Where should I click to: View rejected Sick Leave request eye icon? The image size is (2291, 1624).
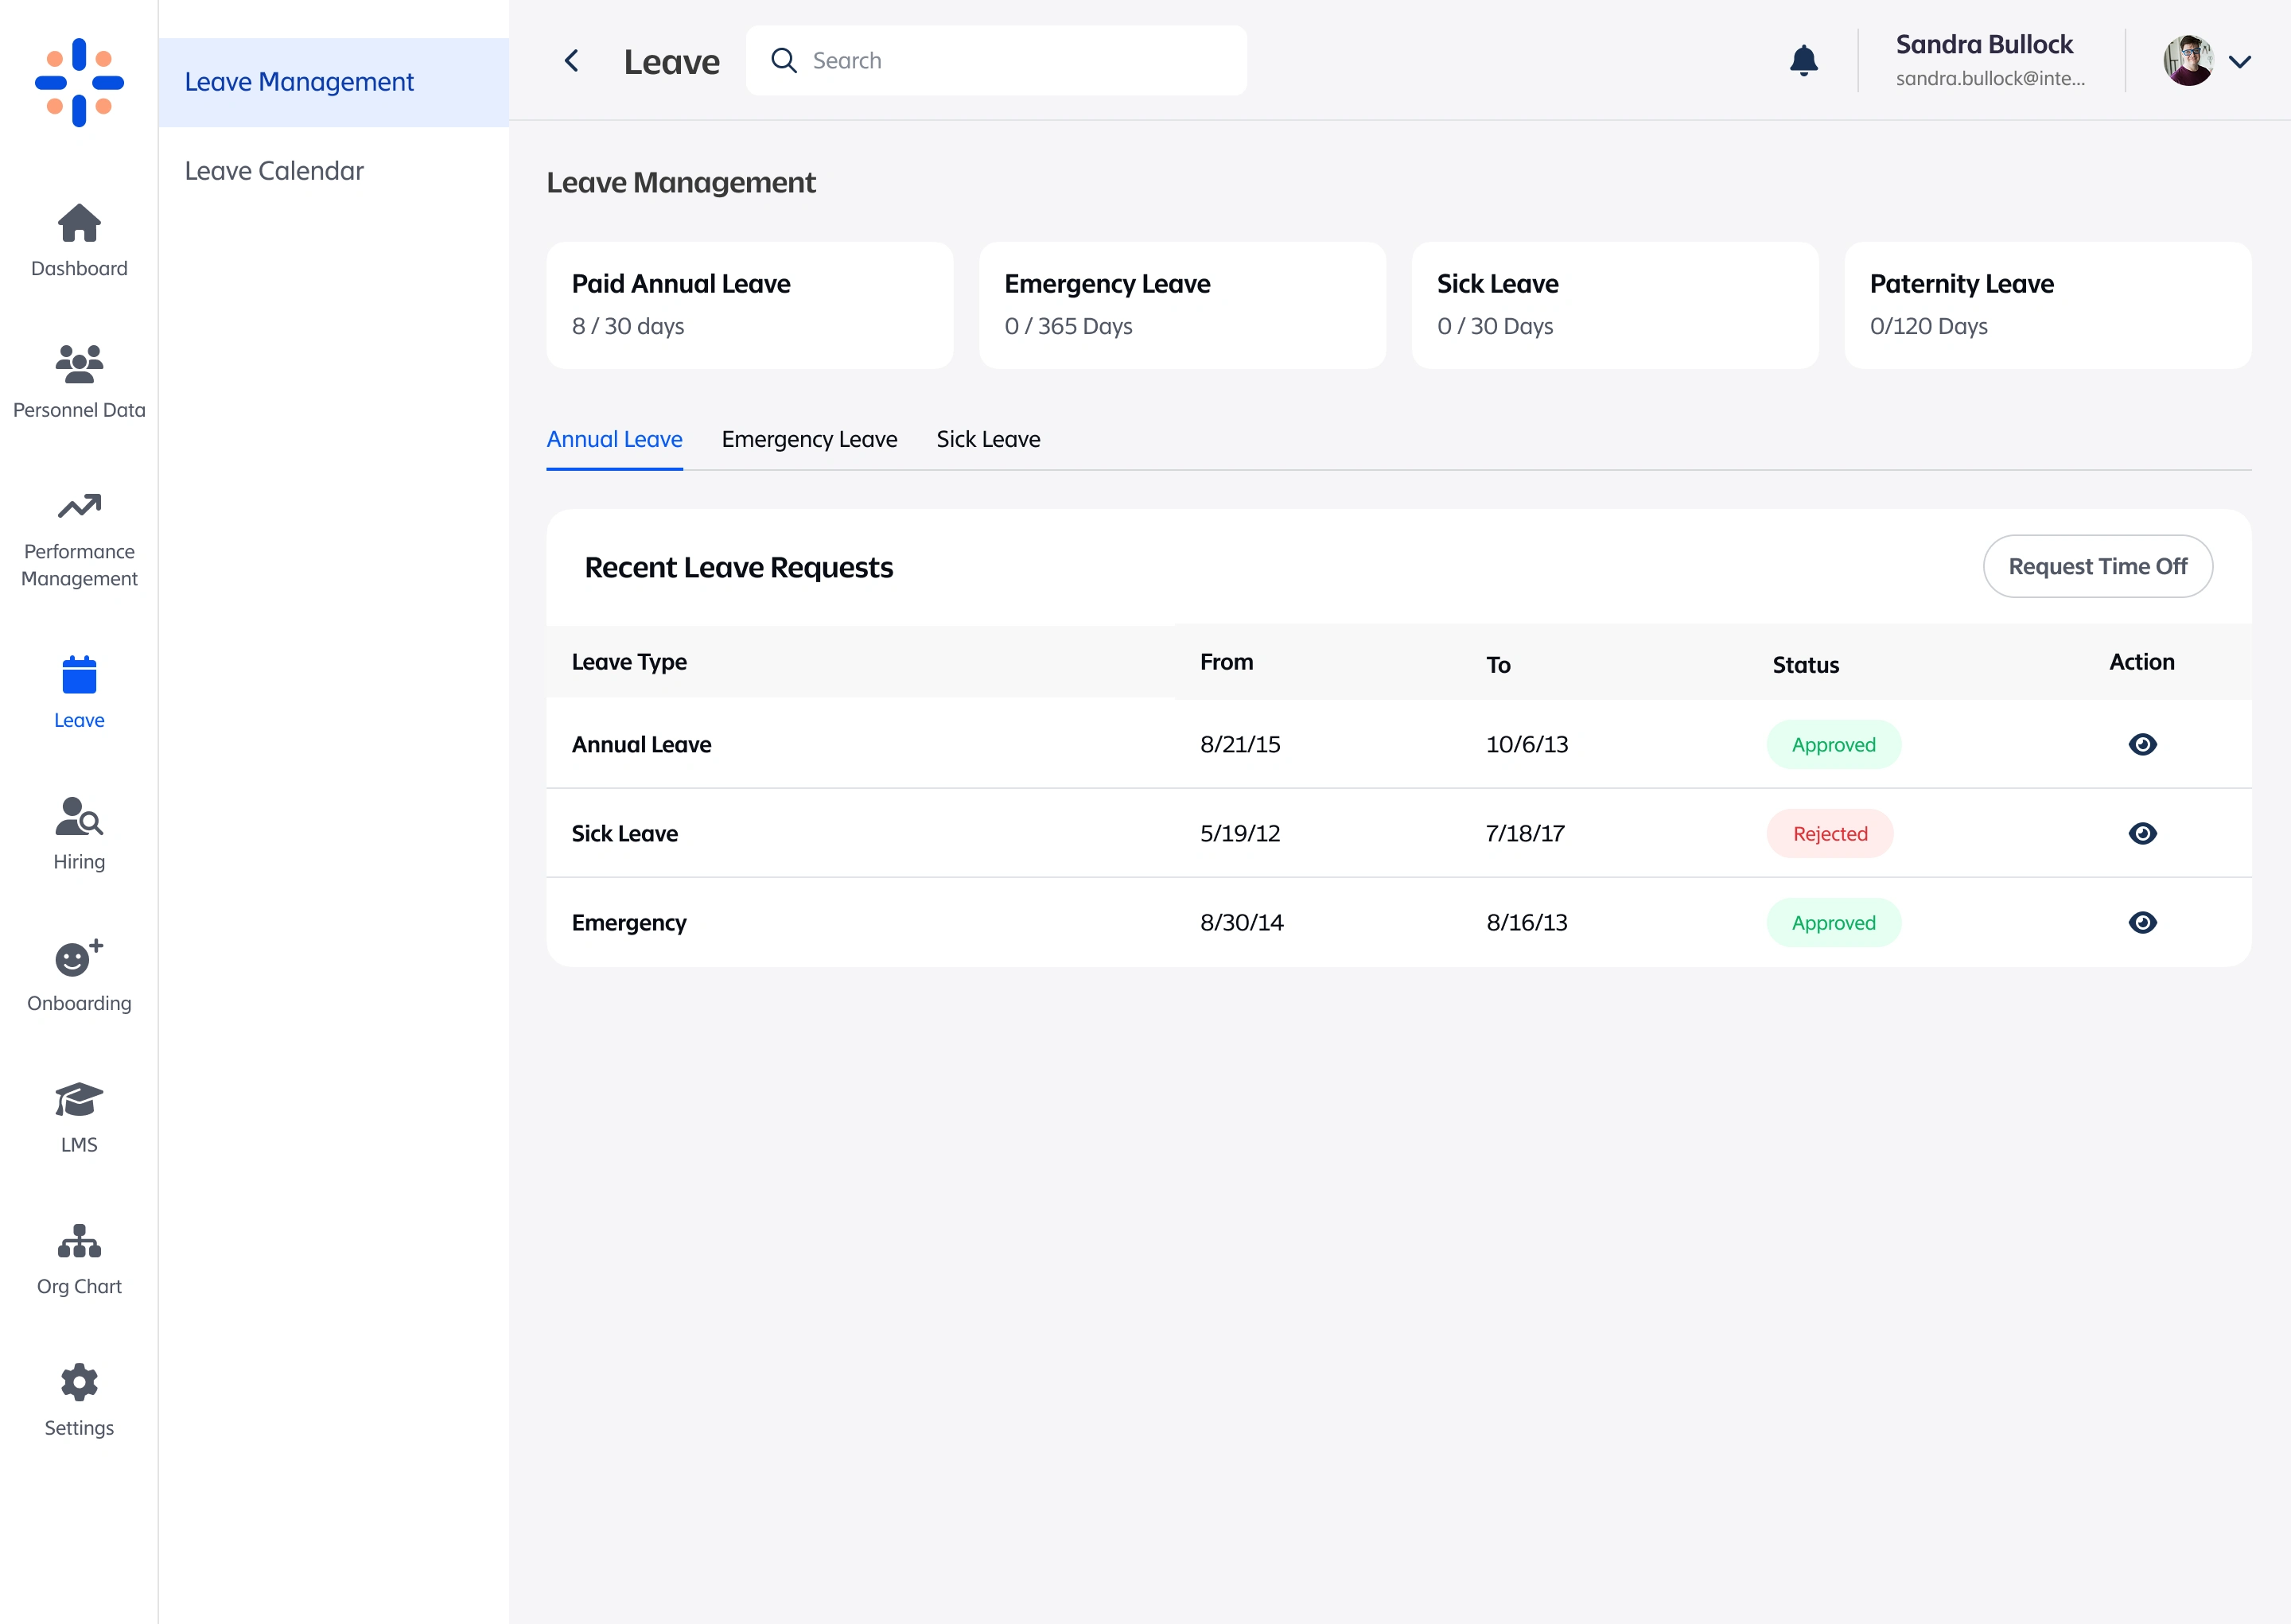coord(2142,833)
